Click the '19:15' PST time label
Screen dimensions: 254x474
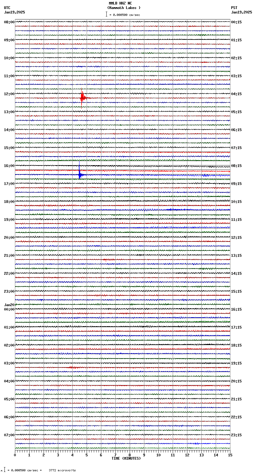click(236, 363)
